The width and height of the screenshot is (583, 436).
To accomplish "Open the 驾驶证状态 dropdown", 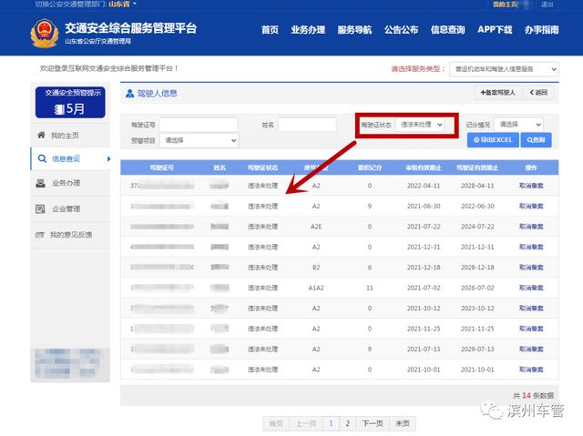I will pos(420,125).
